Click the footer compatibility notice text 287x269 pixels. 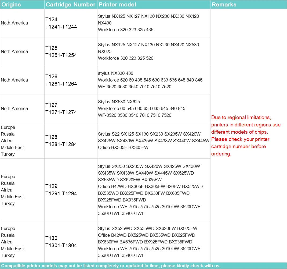click(x=111, y=266)
